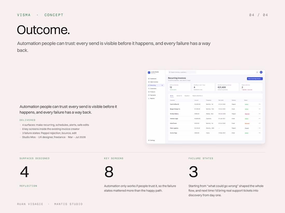285x213 pixels.
Task: Switch to the Paused 1 tab
Action: click(x=187, y=96)
